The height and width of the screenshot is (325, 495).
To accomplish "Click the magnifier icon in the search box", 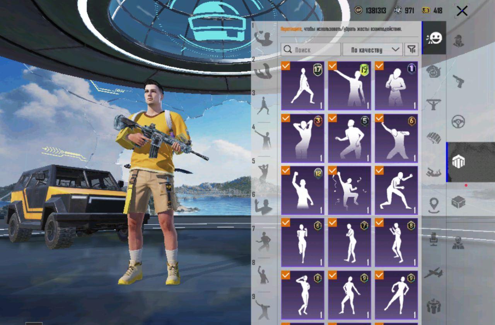I will (287, 50).
